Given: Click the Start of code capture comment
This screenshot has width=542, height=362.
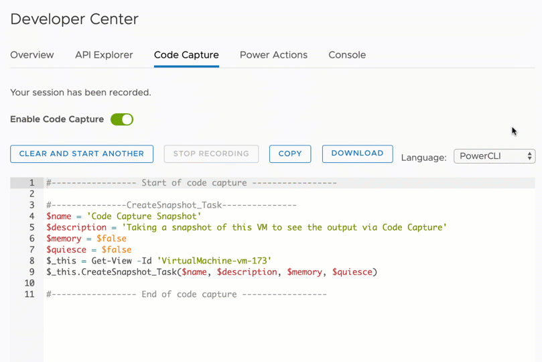Looking at the screenshot, I should tap(191, 182).
